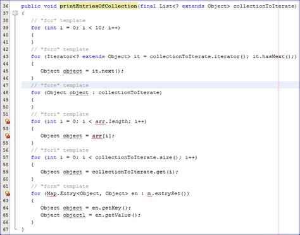This screenshot has width=300, height=235.
Task: Click the underlined arr in arr.length
Action: click(x=100, y=122)
